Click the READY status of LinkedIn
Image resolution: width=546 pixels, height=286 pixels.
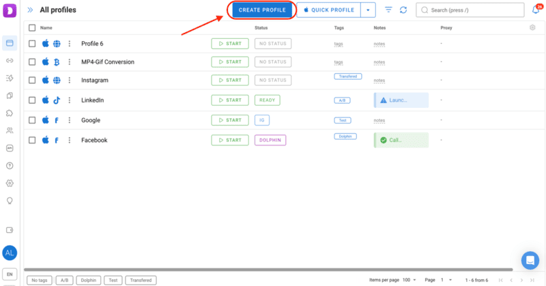tap(267, 100)
